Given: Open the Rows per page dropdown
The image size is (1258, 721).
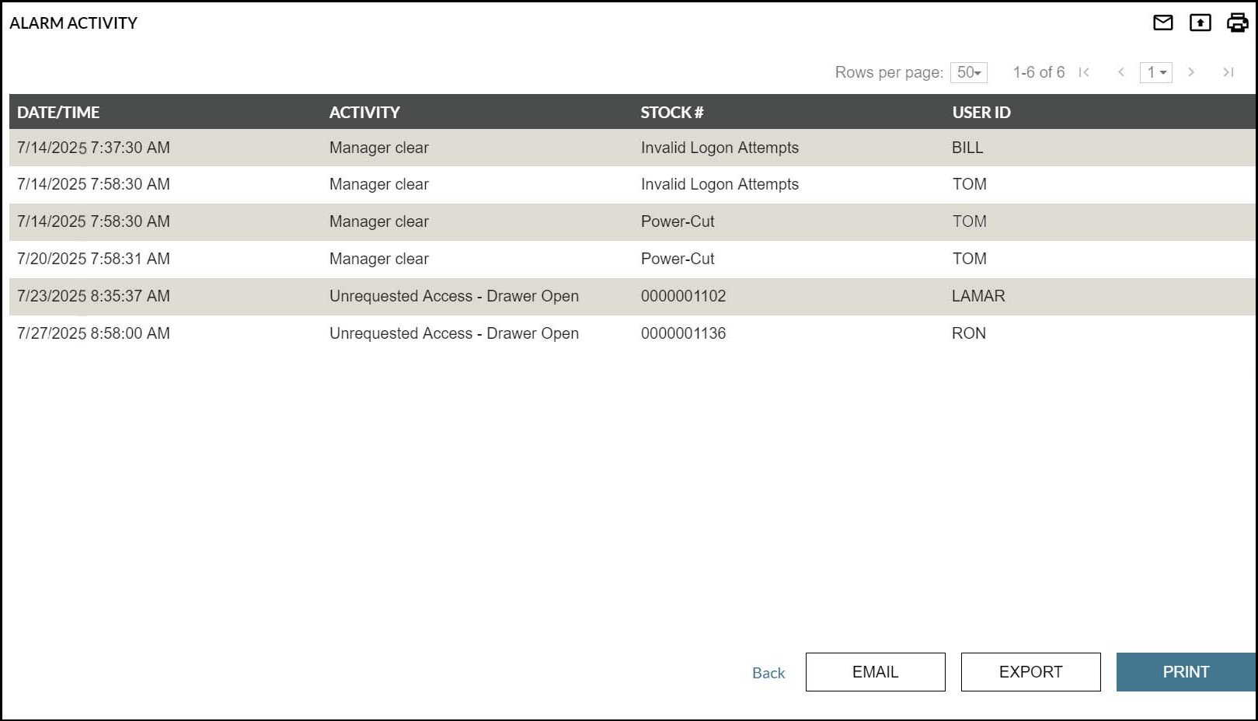Looking at the screenshot, I should pyautogui.click(x=967, y=72).
